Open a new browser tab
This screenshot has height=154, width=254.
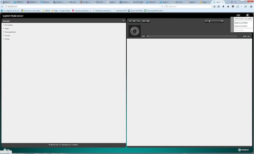point(232,2)
